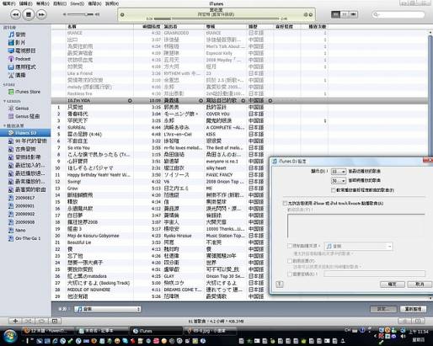
Task: Open the Controls menu
Action: [60, 3]
